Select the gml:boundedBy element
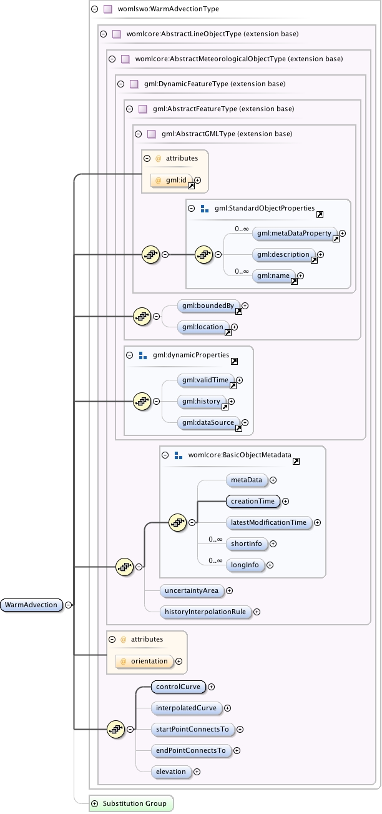 [x=208, y=306]
